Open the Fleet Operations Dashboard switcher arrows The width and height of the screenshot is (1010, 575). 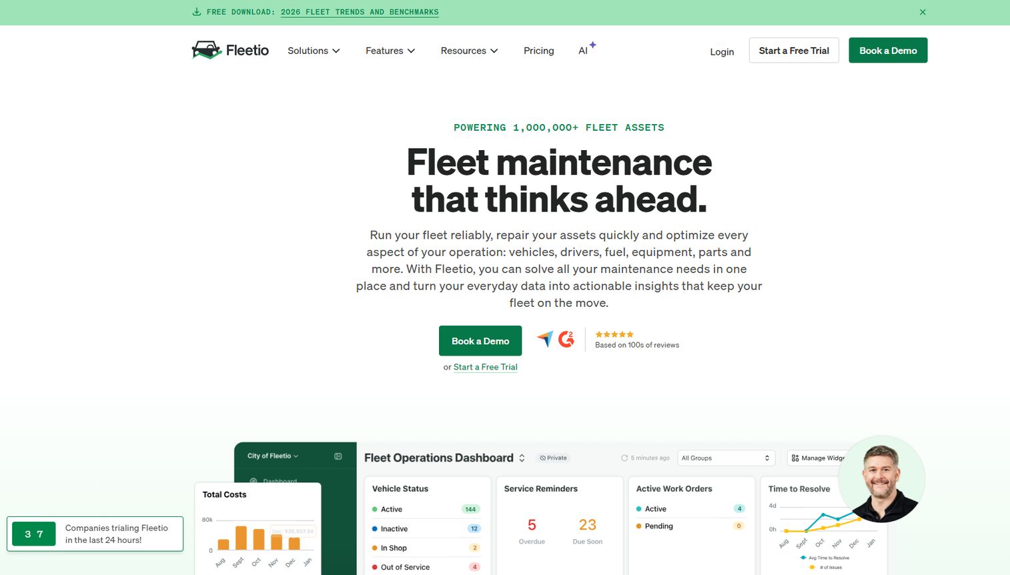[x=522, y=458]
